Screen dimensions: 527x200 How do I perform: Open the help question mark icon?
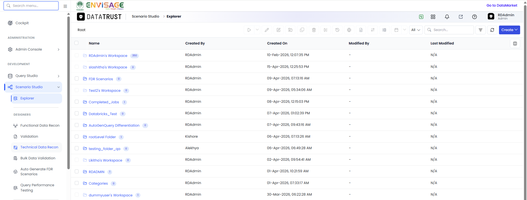tap(475, 17)
